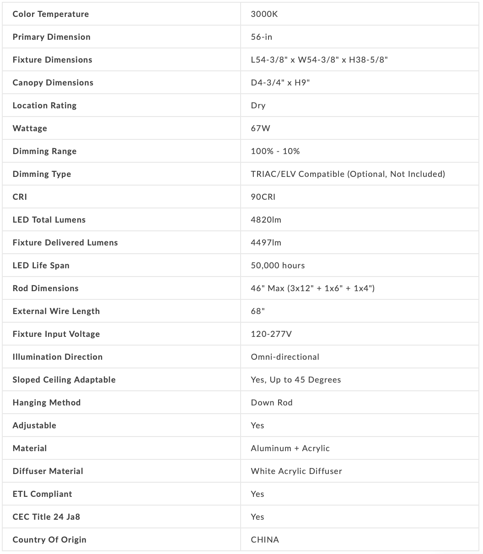Click the Primary Dimension 56-in value
This screenshot has width=483, height=554.
click(x=262, y=37)
